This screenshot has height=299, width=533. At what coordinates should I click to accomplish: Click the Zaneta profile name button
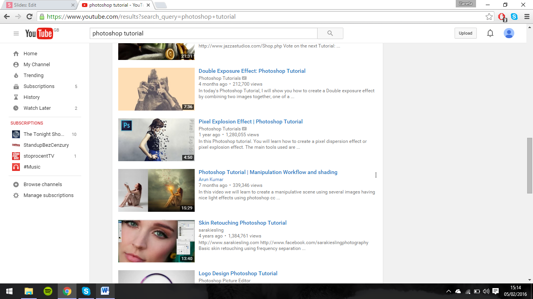pyautogui.click(x=466, y=4)
